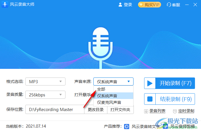The height and width of the screenshot is (132, 201).
Task: Click 更改目录 to change folder
Action: [x=96, y=110]
